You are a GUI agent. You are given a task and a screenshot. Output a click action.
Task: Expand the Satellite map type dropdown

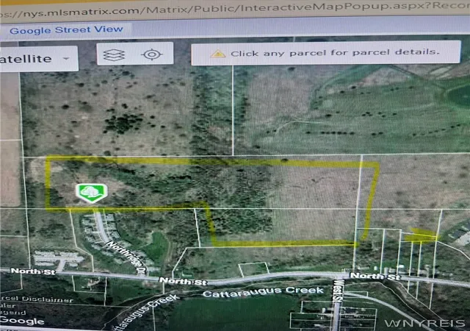click(37, 59)
